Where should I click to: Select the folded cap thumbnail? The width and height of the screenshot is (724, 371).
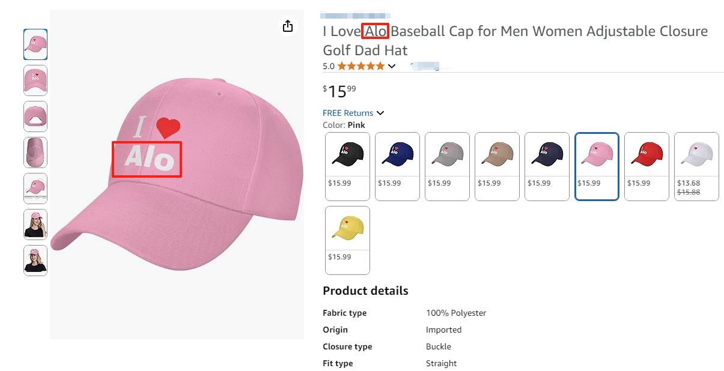[35, 152]
